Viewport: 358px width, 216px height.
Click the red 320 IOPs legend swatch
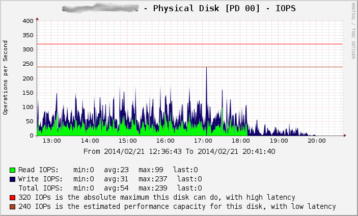[13, 198]
